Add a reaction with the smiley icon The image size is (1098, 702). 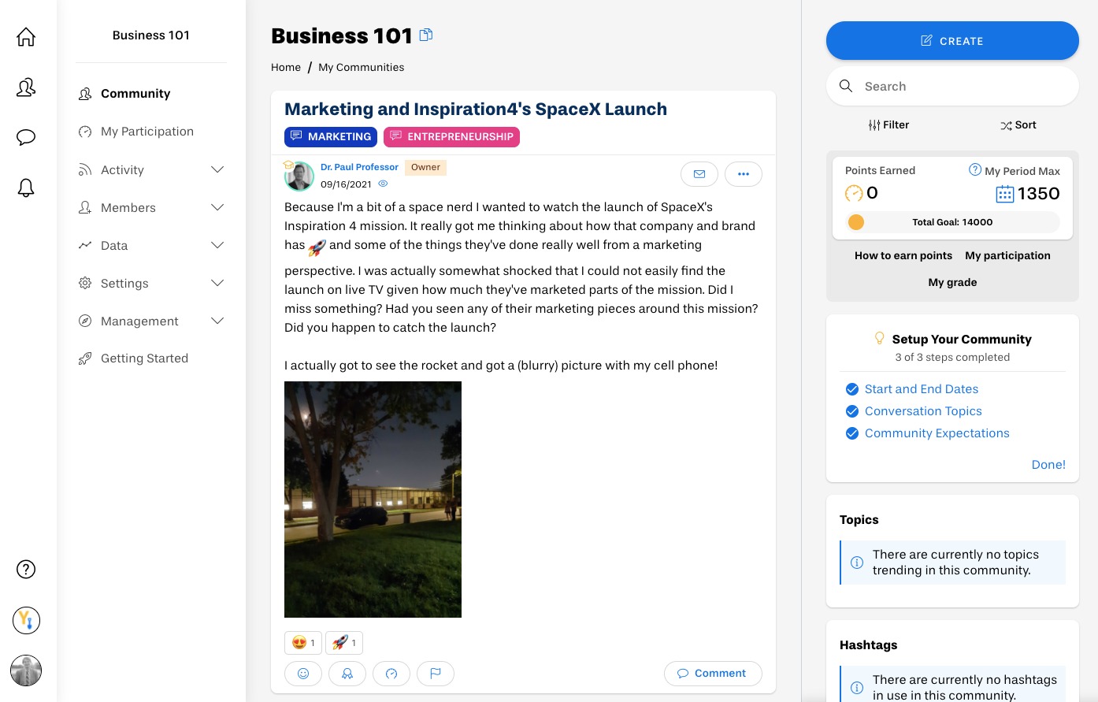tap(302, 674)
